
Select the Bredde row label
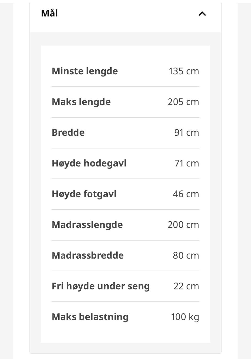coord(68,133)
